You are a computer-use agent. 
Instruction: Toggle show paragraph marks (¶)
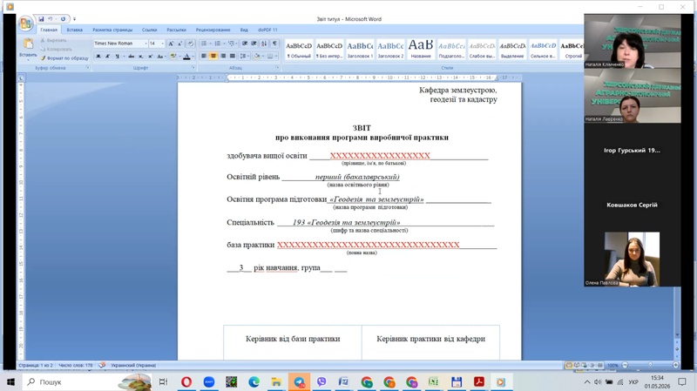[x=274, y=43]
